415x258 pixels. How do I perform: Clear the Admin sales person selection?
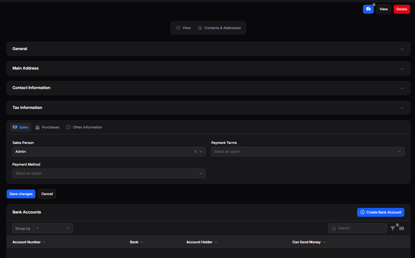[x=195, y=152]
